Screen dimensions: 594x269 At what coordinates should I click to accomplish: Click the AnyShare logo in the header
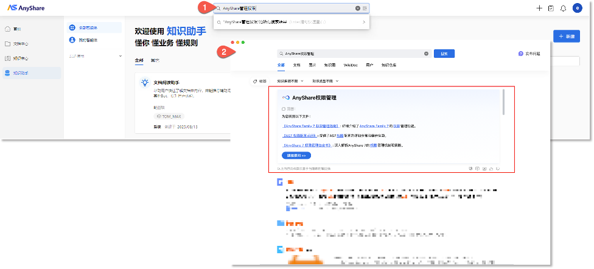(26, 8)
